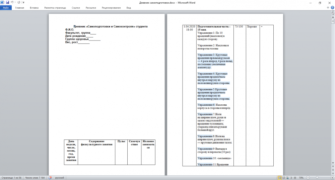Change language via русский in status bar
This screenshot has height=180, width=335.
tap(60, 178)
